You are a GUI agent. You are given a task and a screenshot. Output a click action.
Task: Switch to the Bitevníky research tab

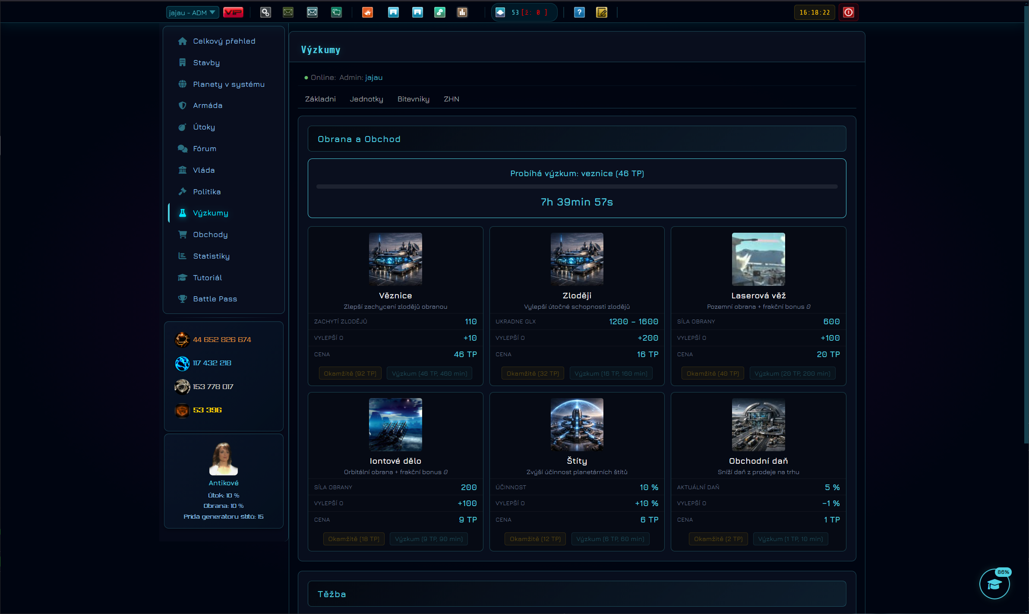pyautogui.click(x=413, y=99)
